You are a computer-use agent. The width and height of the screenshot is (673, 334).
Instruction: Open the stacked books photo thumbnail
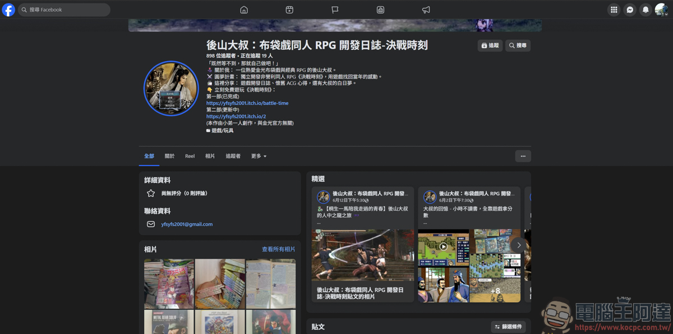click(x=220, y=283)
